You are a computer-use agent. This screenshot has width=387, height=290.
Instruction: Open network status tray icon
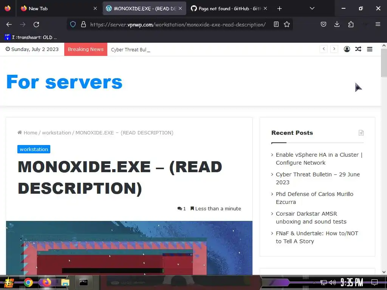(x=324, y=282)
